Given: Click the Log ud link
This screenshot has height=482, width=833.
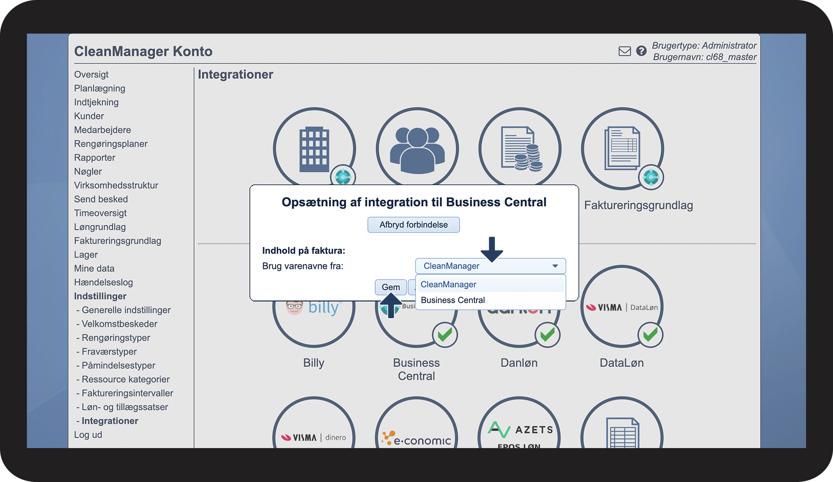Looking at the screenshot, I should (88, 435).
